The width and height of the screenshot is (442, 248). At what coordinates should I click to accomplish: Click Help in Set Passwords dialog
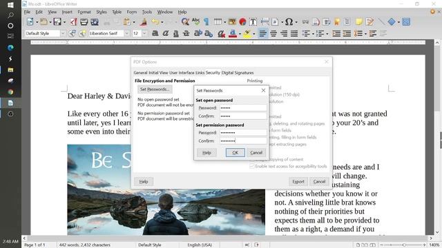[206, 152]
